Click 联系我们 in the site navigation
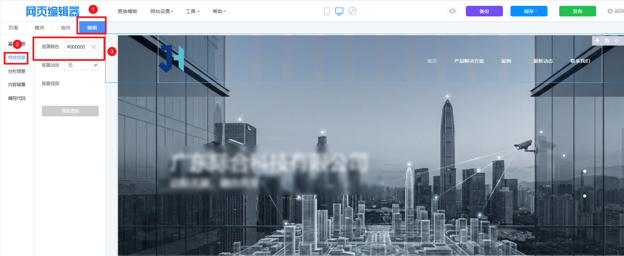The width and height of the screenshot is (624, 256). click(x=580, y=61)
